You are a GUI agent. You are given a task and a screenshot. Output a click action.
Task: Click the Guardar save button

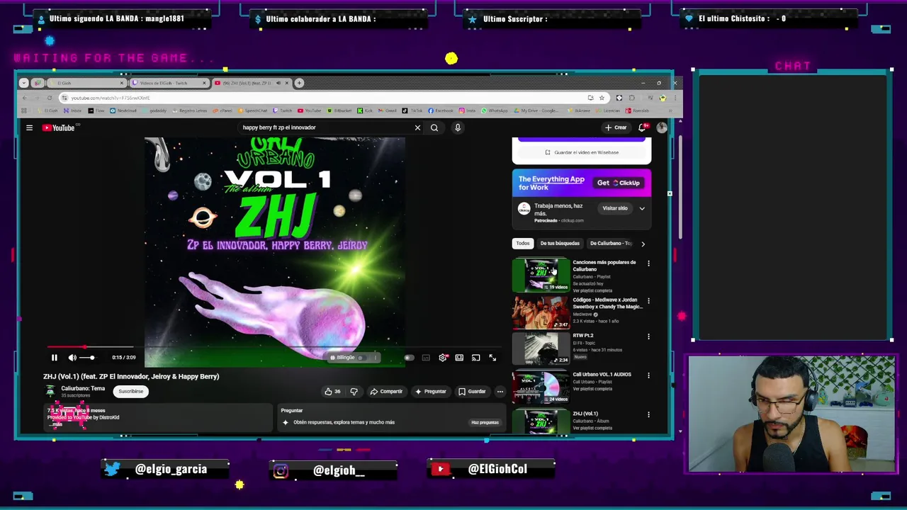[x=472, y=391]
